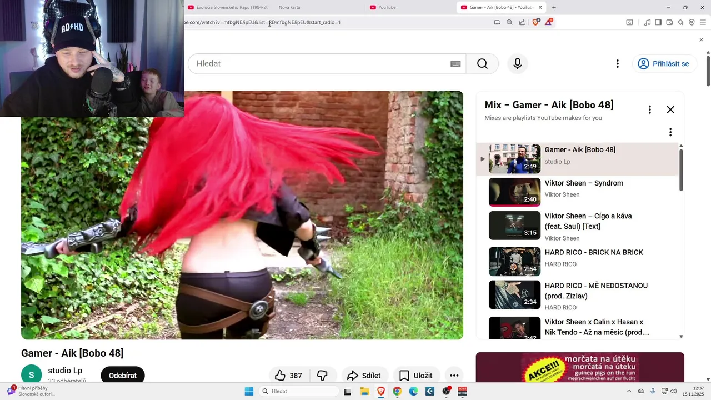The image size is (711, 400).
Task: Open File Explorer from the taskbar
Action: [364, 391]
